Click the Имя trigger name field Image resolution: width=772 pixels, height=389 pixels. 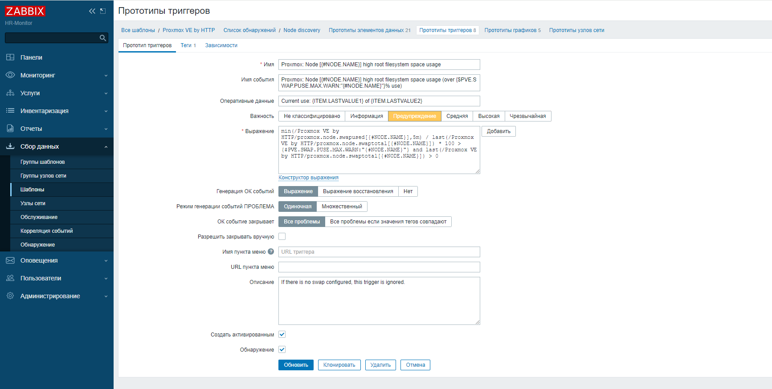pyautogui.click(x=379, y=65)
